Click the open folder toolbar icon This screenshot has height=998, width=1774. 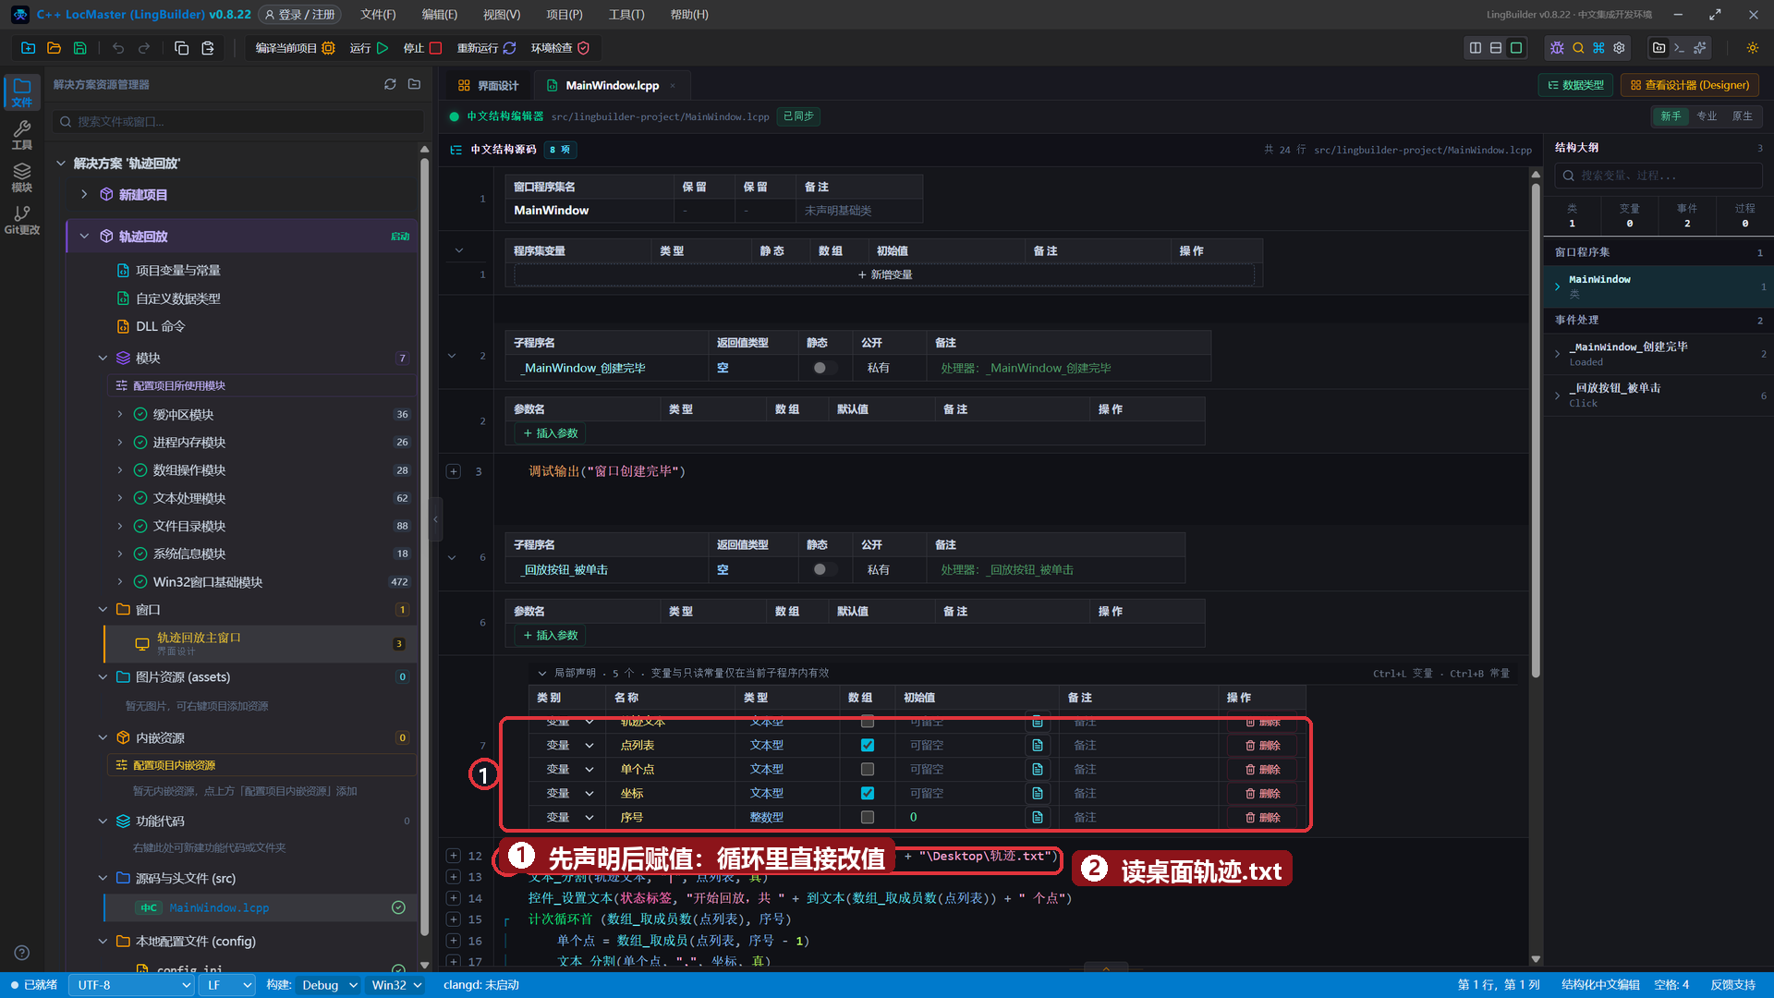[x=54, y=48]
